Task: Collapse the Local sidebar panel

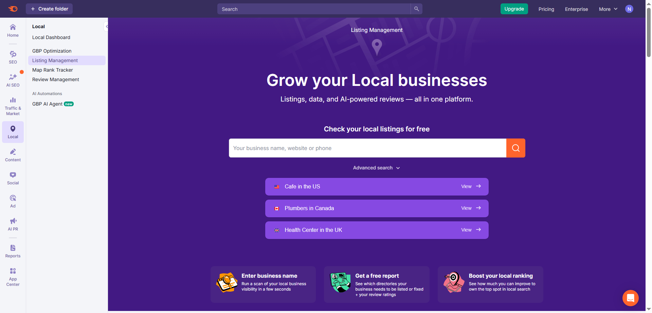Action: pyautogui.click(x=106, y=26)
